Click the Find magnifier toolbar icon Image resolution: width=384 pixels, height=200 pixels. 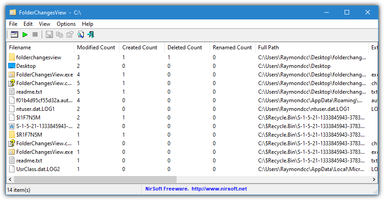[x=81, y=34]
